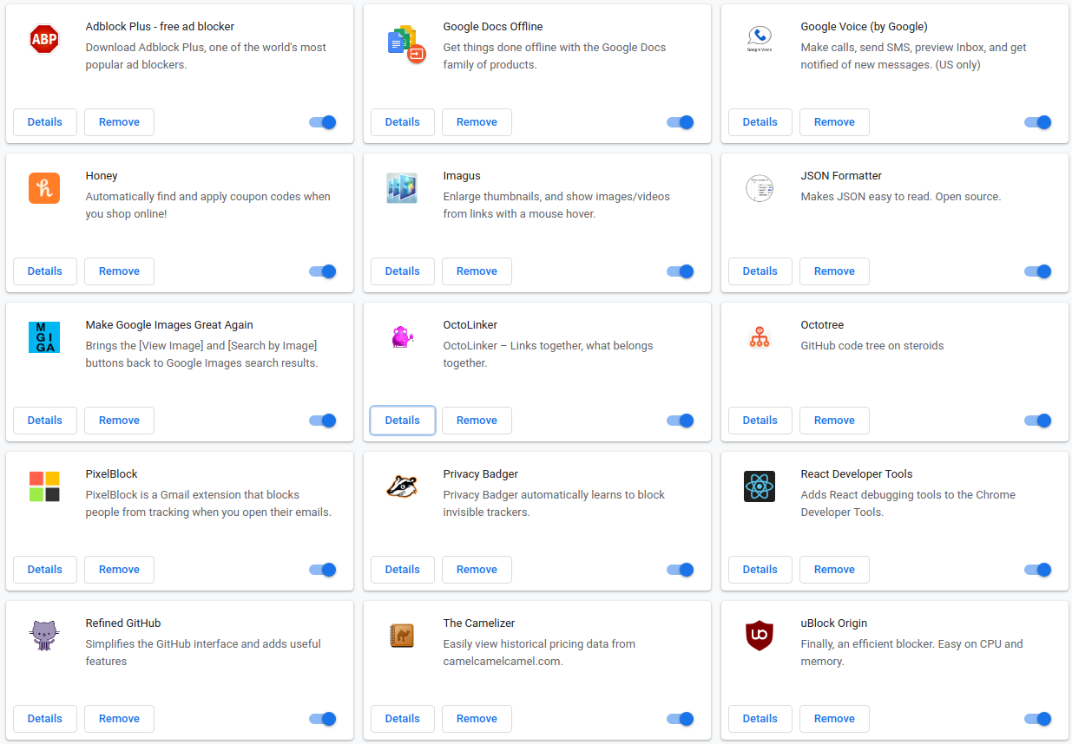Viewport: 1072px width, 744px height.
Task: Click the Google Docs Offline icon
Action: [x=405, y=42]
